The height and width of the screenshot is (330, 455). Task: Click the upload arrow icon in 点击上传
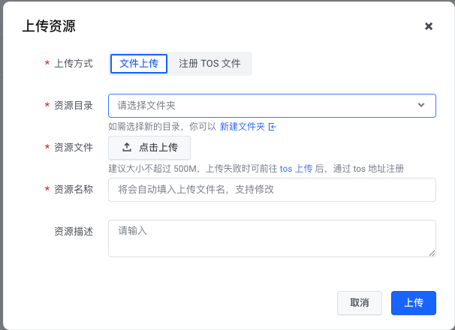coord(127,148)
